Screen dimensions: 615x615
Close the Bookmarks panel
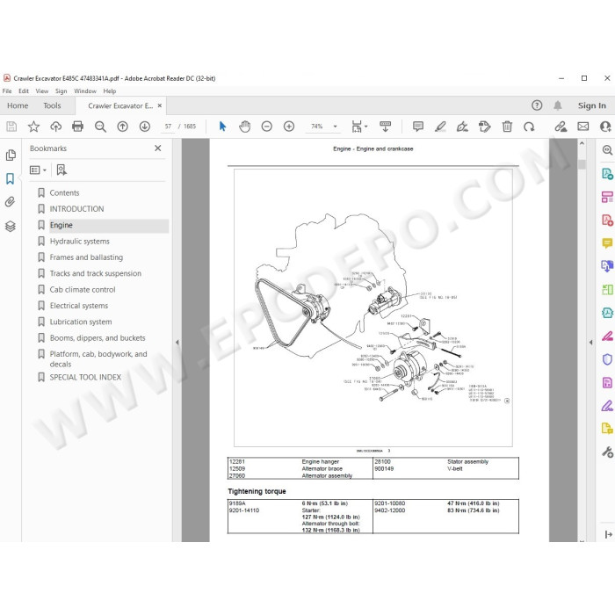[157, 148]
